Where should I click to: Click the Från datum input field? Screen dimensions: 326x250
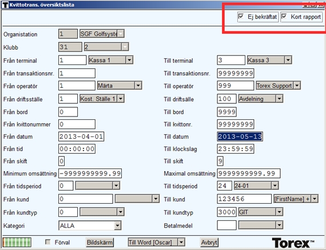point(81,136)
